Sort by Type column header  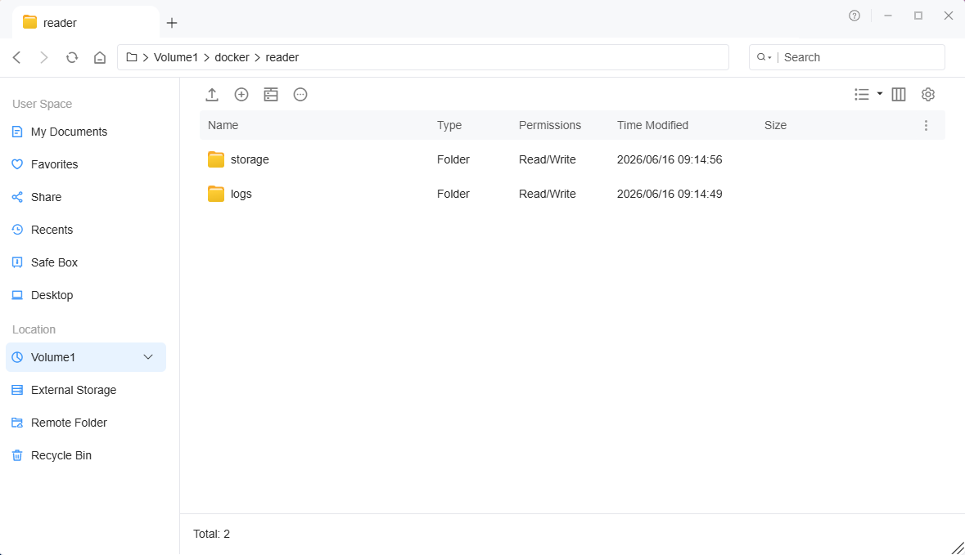click(x=449, y=125)
